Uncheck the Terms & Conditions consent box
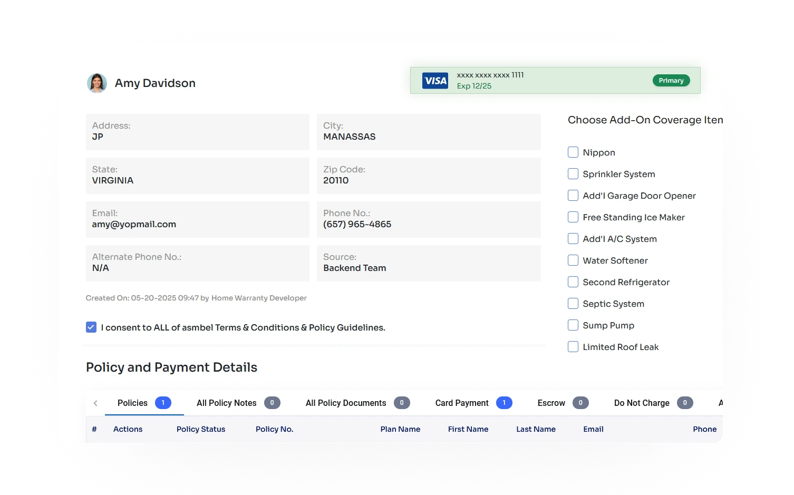 tap(91, 327)
